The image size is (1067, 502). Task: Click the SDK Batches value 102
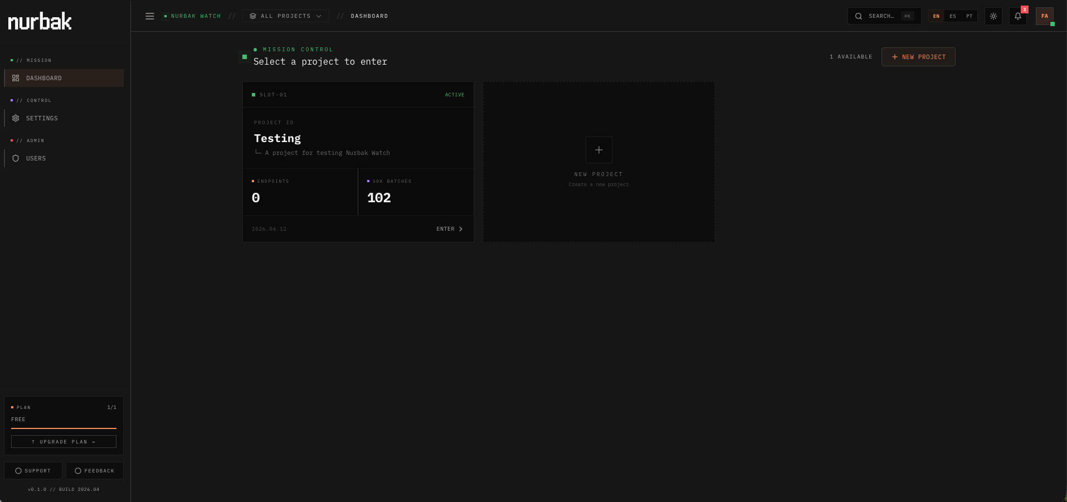point(379,198)
